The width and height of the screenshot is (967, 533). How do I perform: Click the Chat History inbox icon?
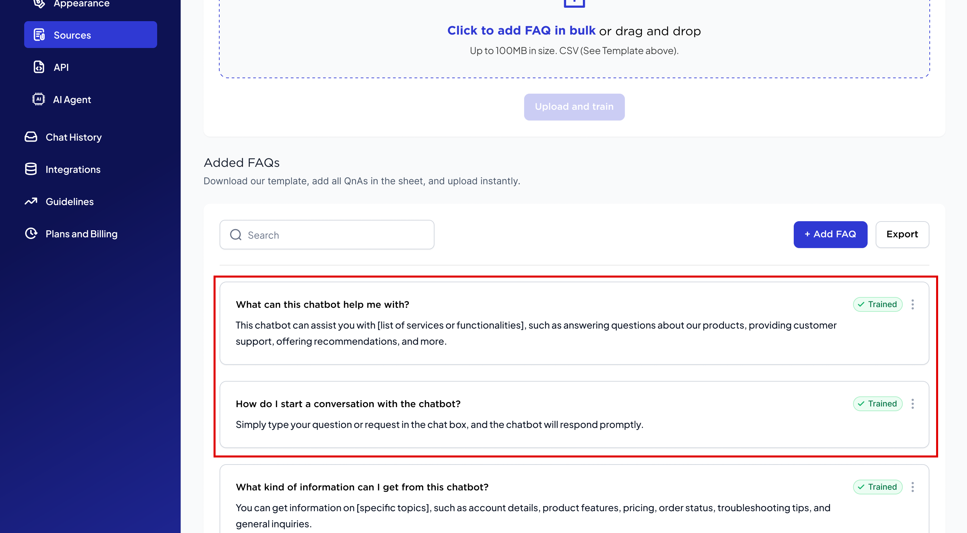[31, 137]
